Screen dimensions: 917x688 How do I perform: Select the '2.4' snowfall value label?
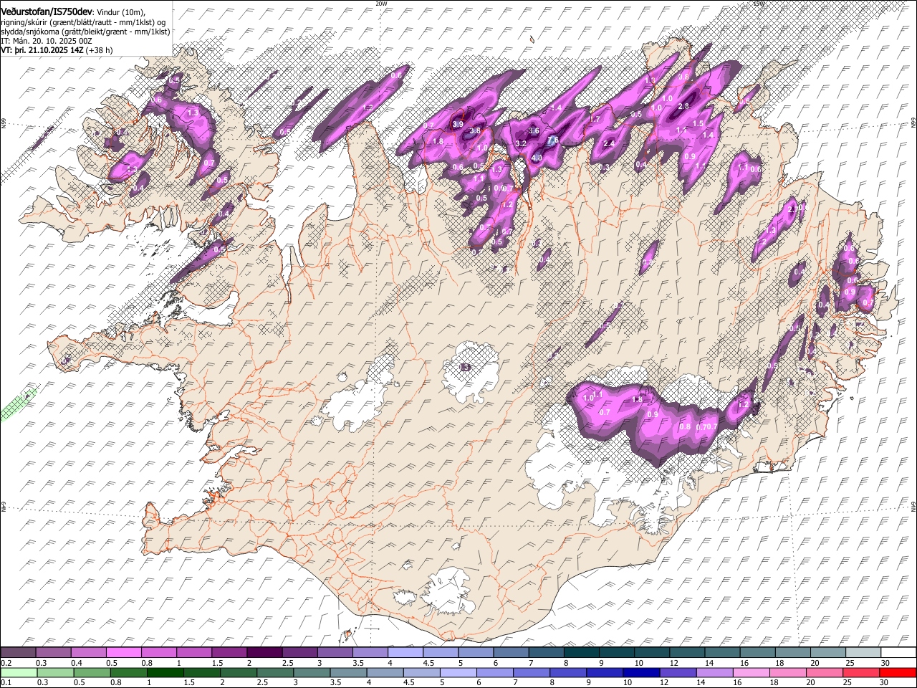tap(610, 144)
